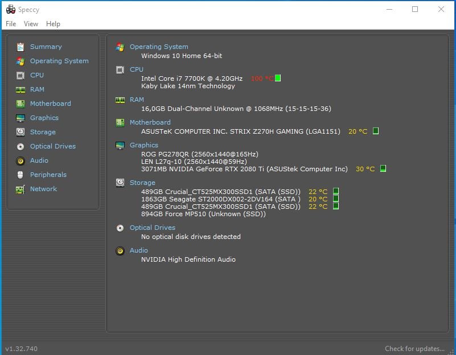This screenshot has width=456, height=355.
Task: Show Storage details from the sidebar
Action: pos(43,132)
